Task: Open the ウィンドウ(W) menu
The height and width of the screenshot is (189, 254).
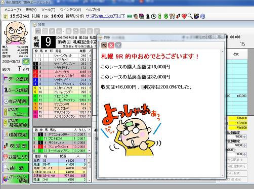Action: point(70,10)
